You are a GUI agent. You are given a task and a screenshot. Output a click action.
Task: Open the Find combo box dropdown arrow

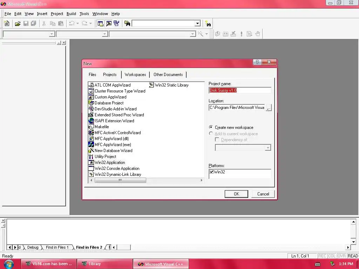pyautogui.click(x=198, y=23)
